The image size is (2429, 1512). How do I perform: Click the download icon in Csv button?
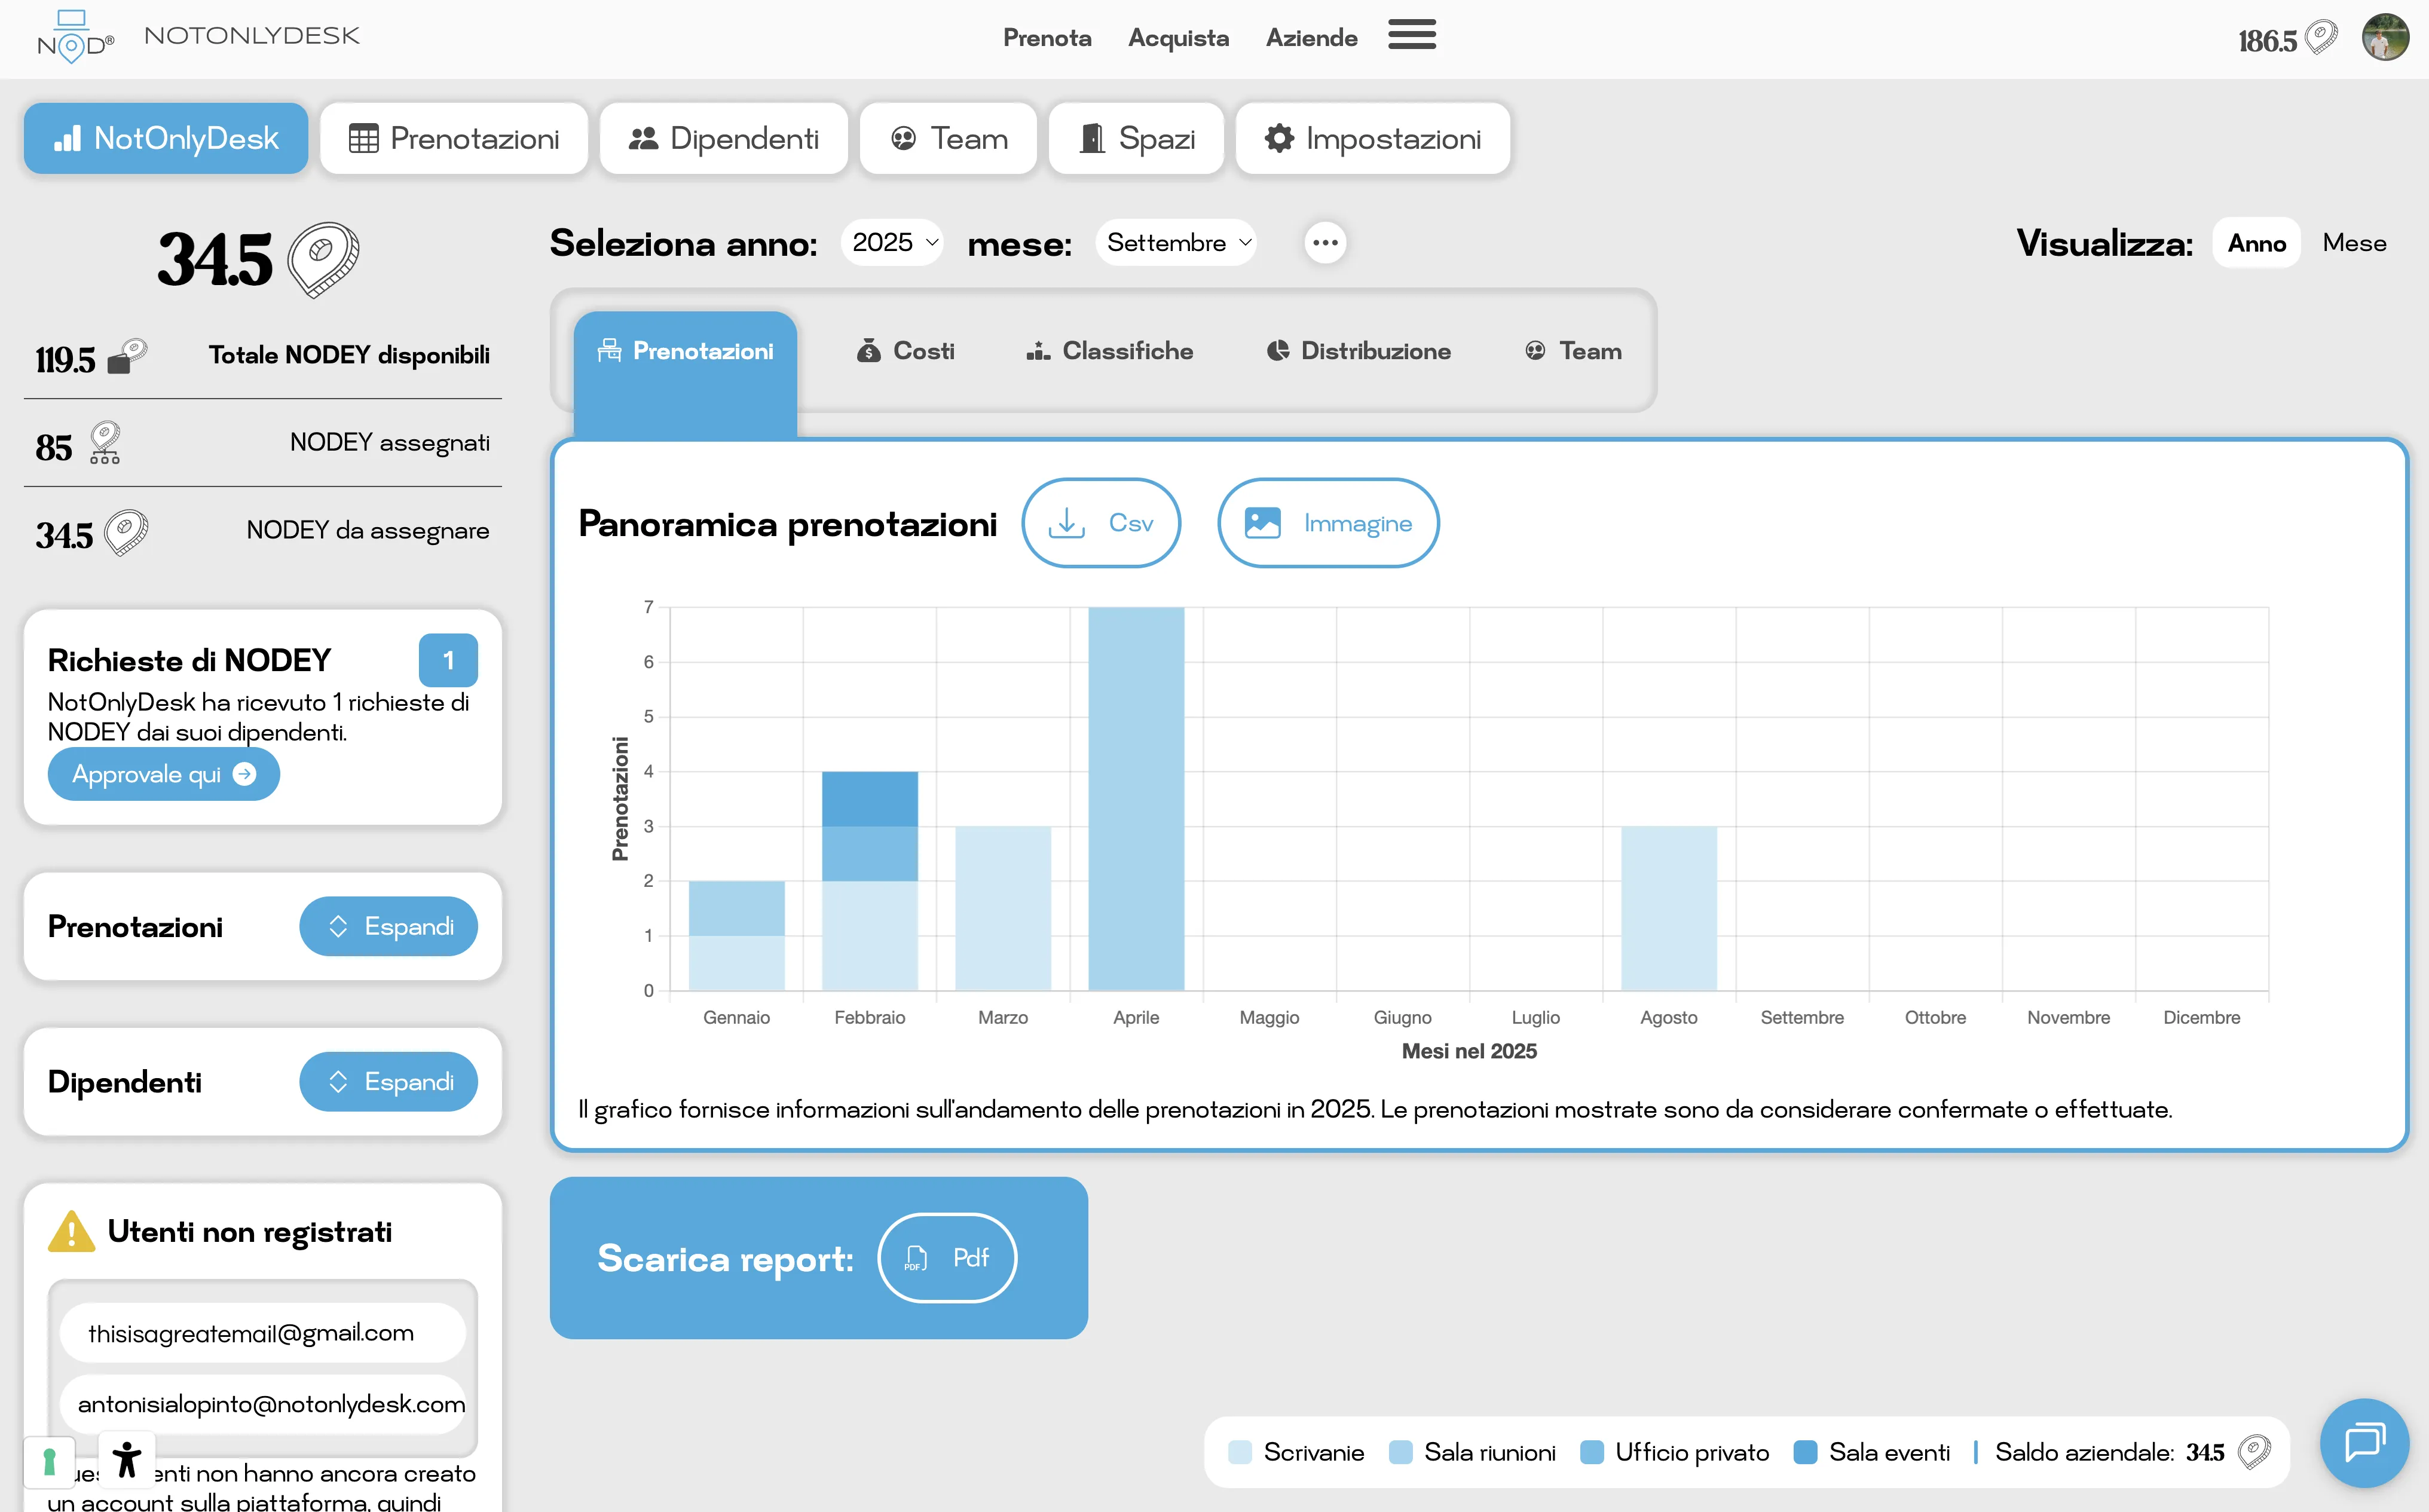pyautogui.click(x=1066, y=523)
